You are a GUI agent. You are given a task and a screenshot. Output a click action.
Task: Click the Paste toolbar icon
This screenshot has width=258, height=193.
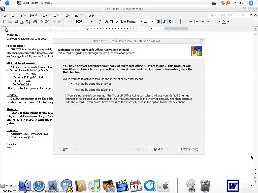tap(60, 22)
